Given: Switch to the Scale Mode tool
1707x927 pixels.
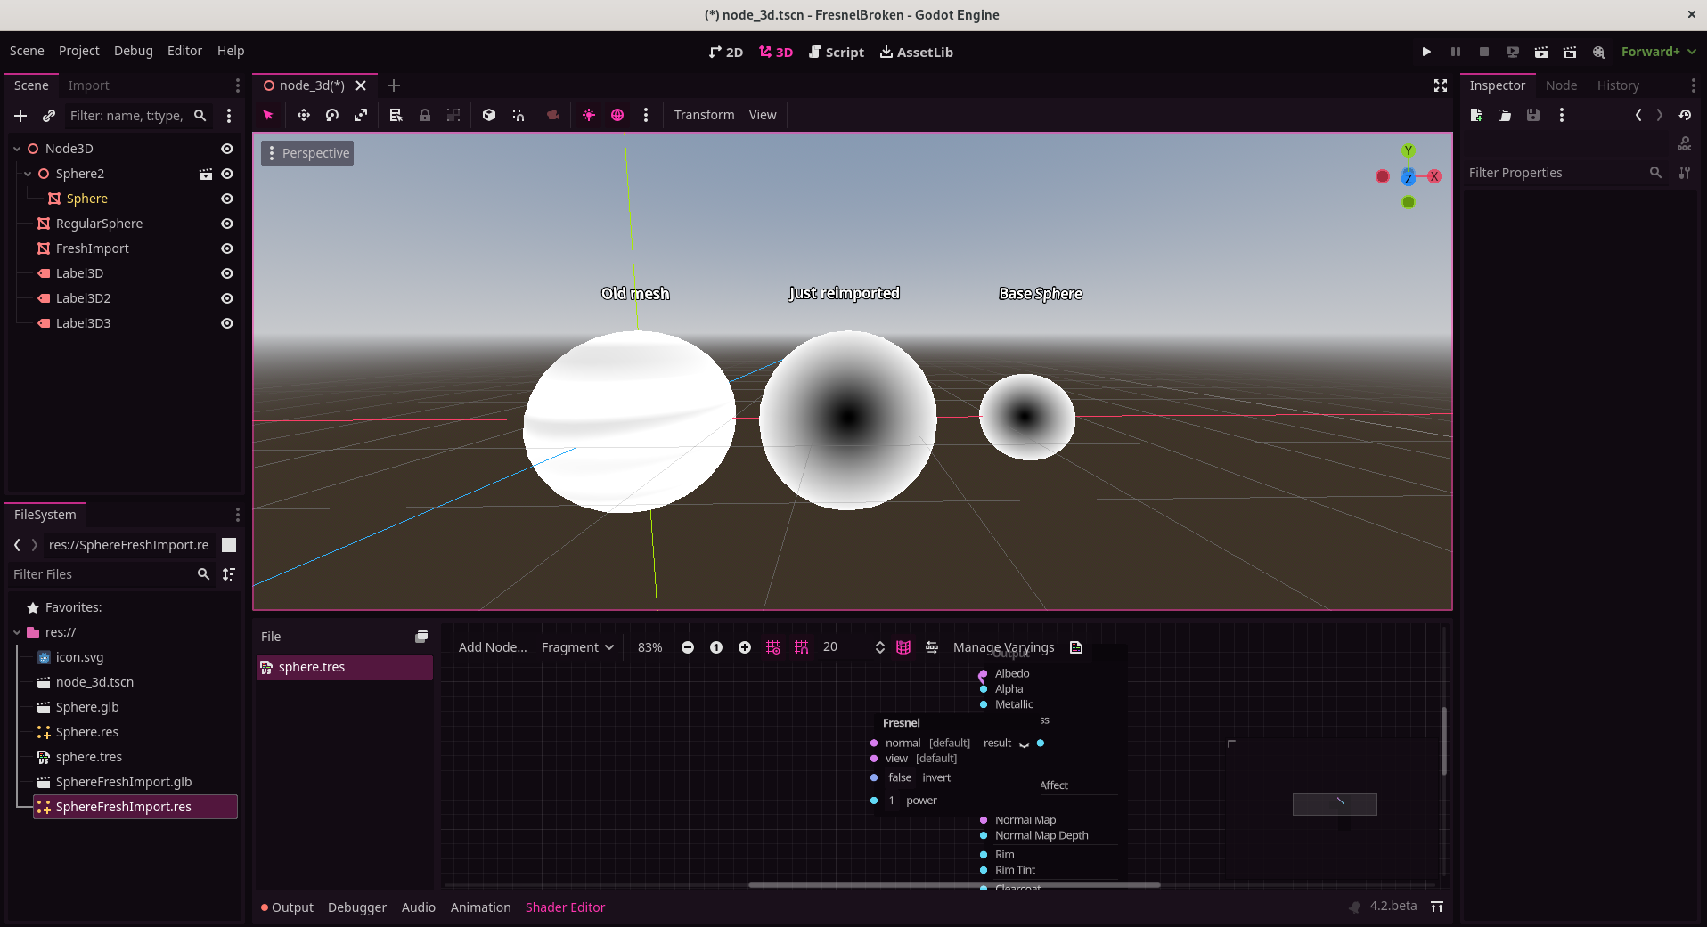Looking at the screenshot, I should click(361, 115).
